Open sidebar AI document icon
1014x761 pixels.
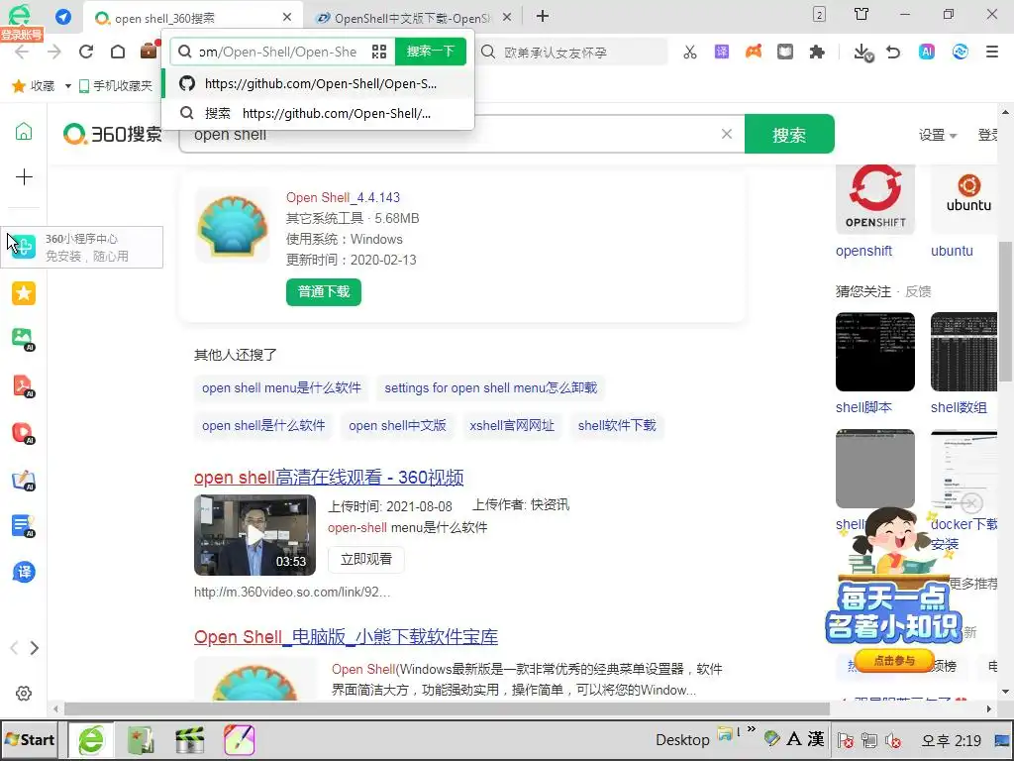click(x=24, y=526)
